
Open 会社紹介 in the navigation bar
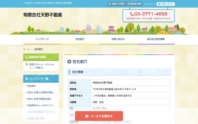(80, 39)
